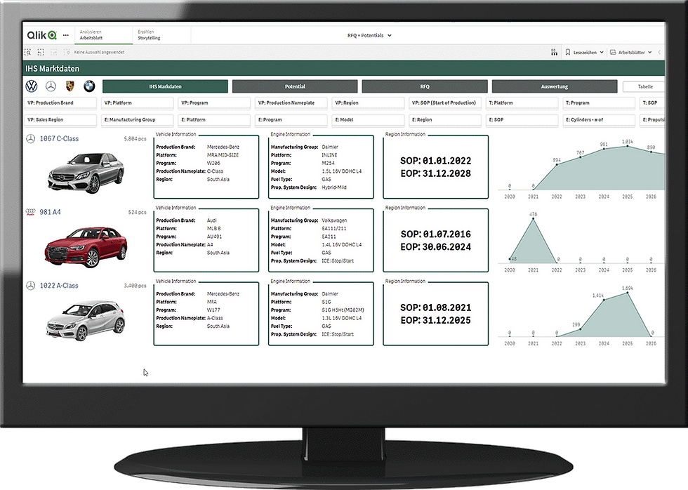The height and width of the screenshot is (490, 688).
Task: Filter by Volkswagen logo
Action: pyautogui.click(x=32, y=86)
